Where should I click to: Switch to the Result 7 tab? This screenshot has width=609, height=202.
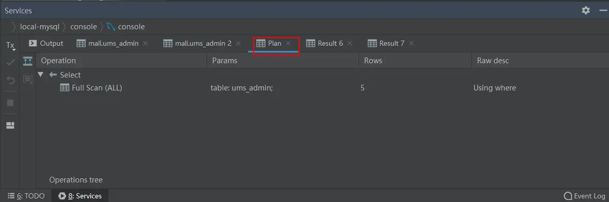click(x=386, y=44)
